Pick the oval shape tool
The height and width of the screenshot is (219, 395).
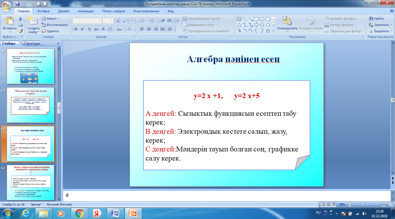coord(262,19)
